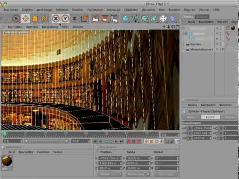The height and width of the screenshot is (179, 239).
Task: Click Größe Y field in Coordinate Manager
Action: 138,163
